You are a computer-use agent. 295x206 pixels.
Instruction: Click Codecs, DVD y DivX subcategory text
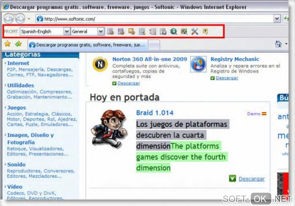pyautogui.click(x=32, y=193)
